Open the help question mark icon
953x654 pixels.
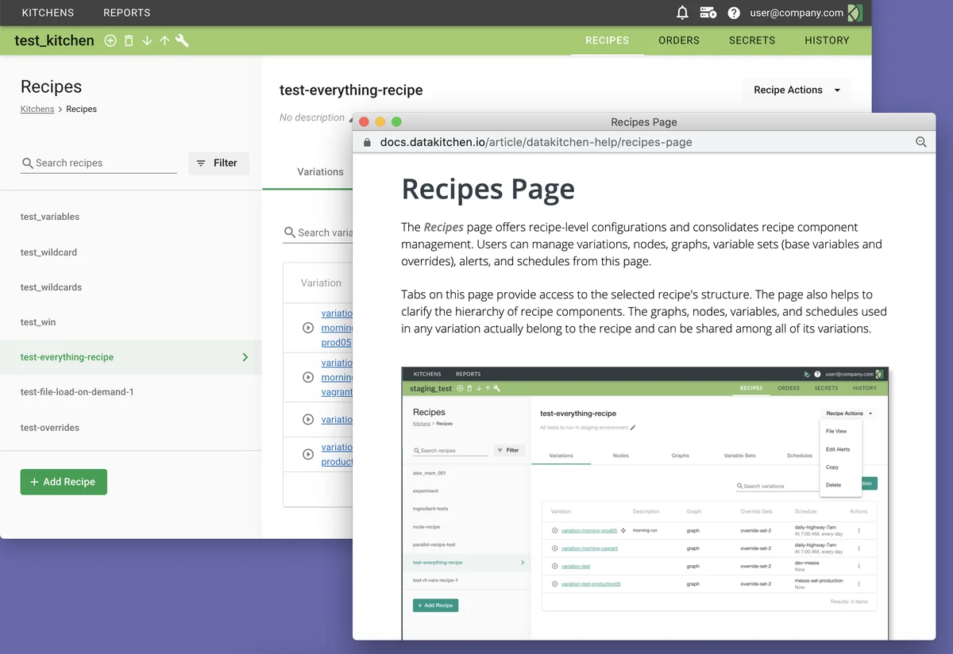point(734,13)
